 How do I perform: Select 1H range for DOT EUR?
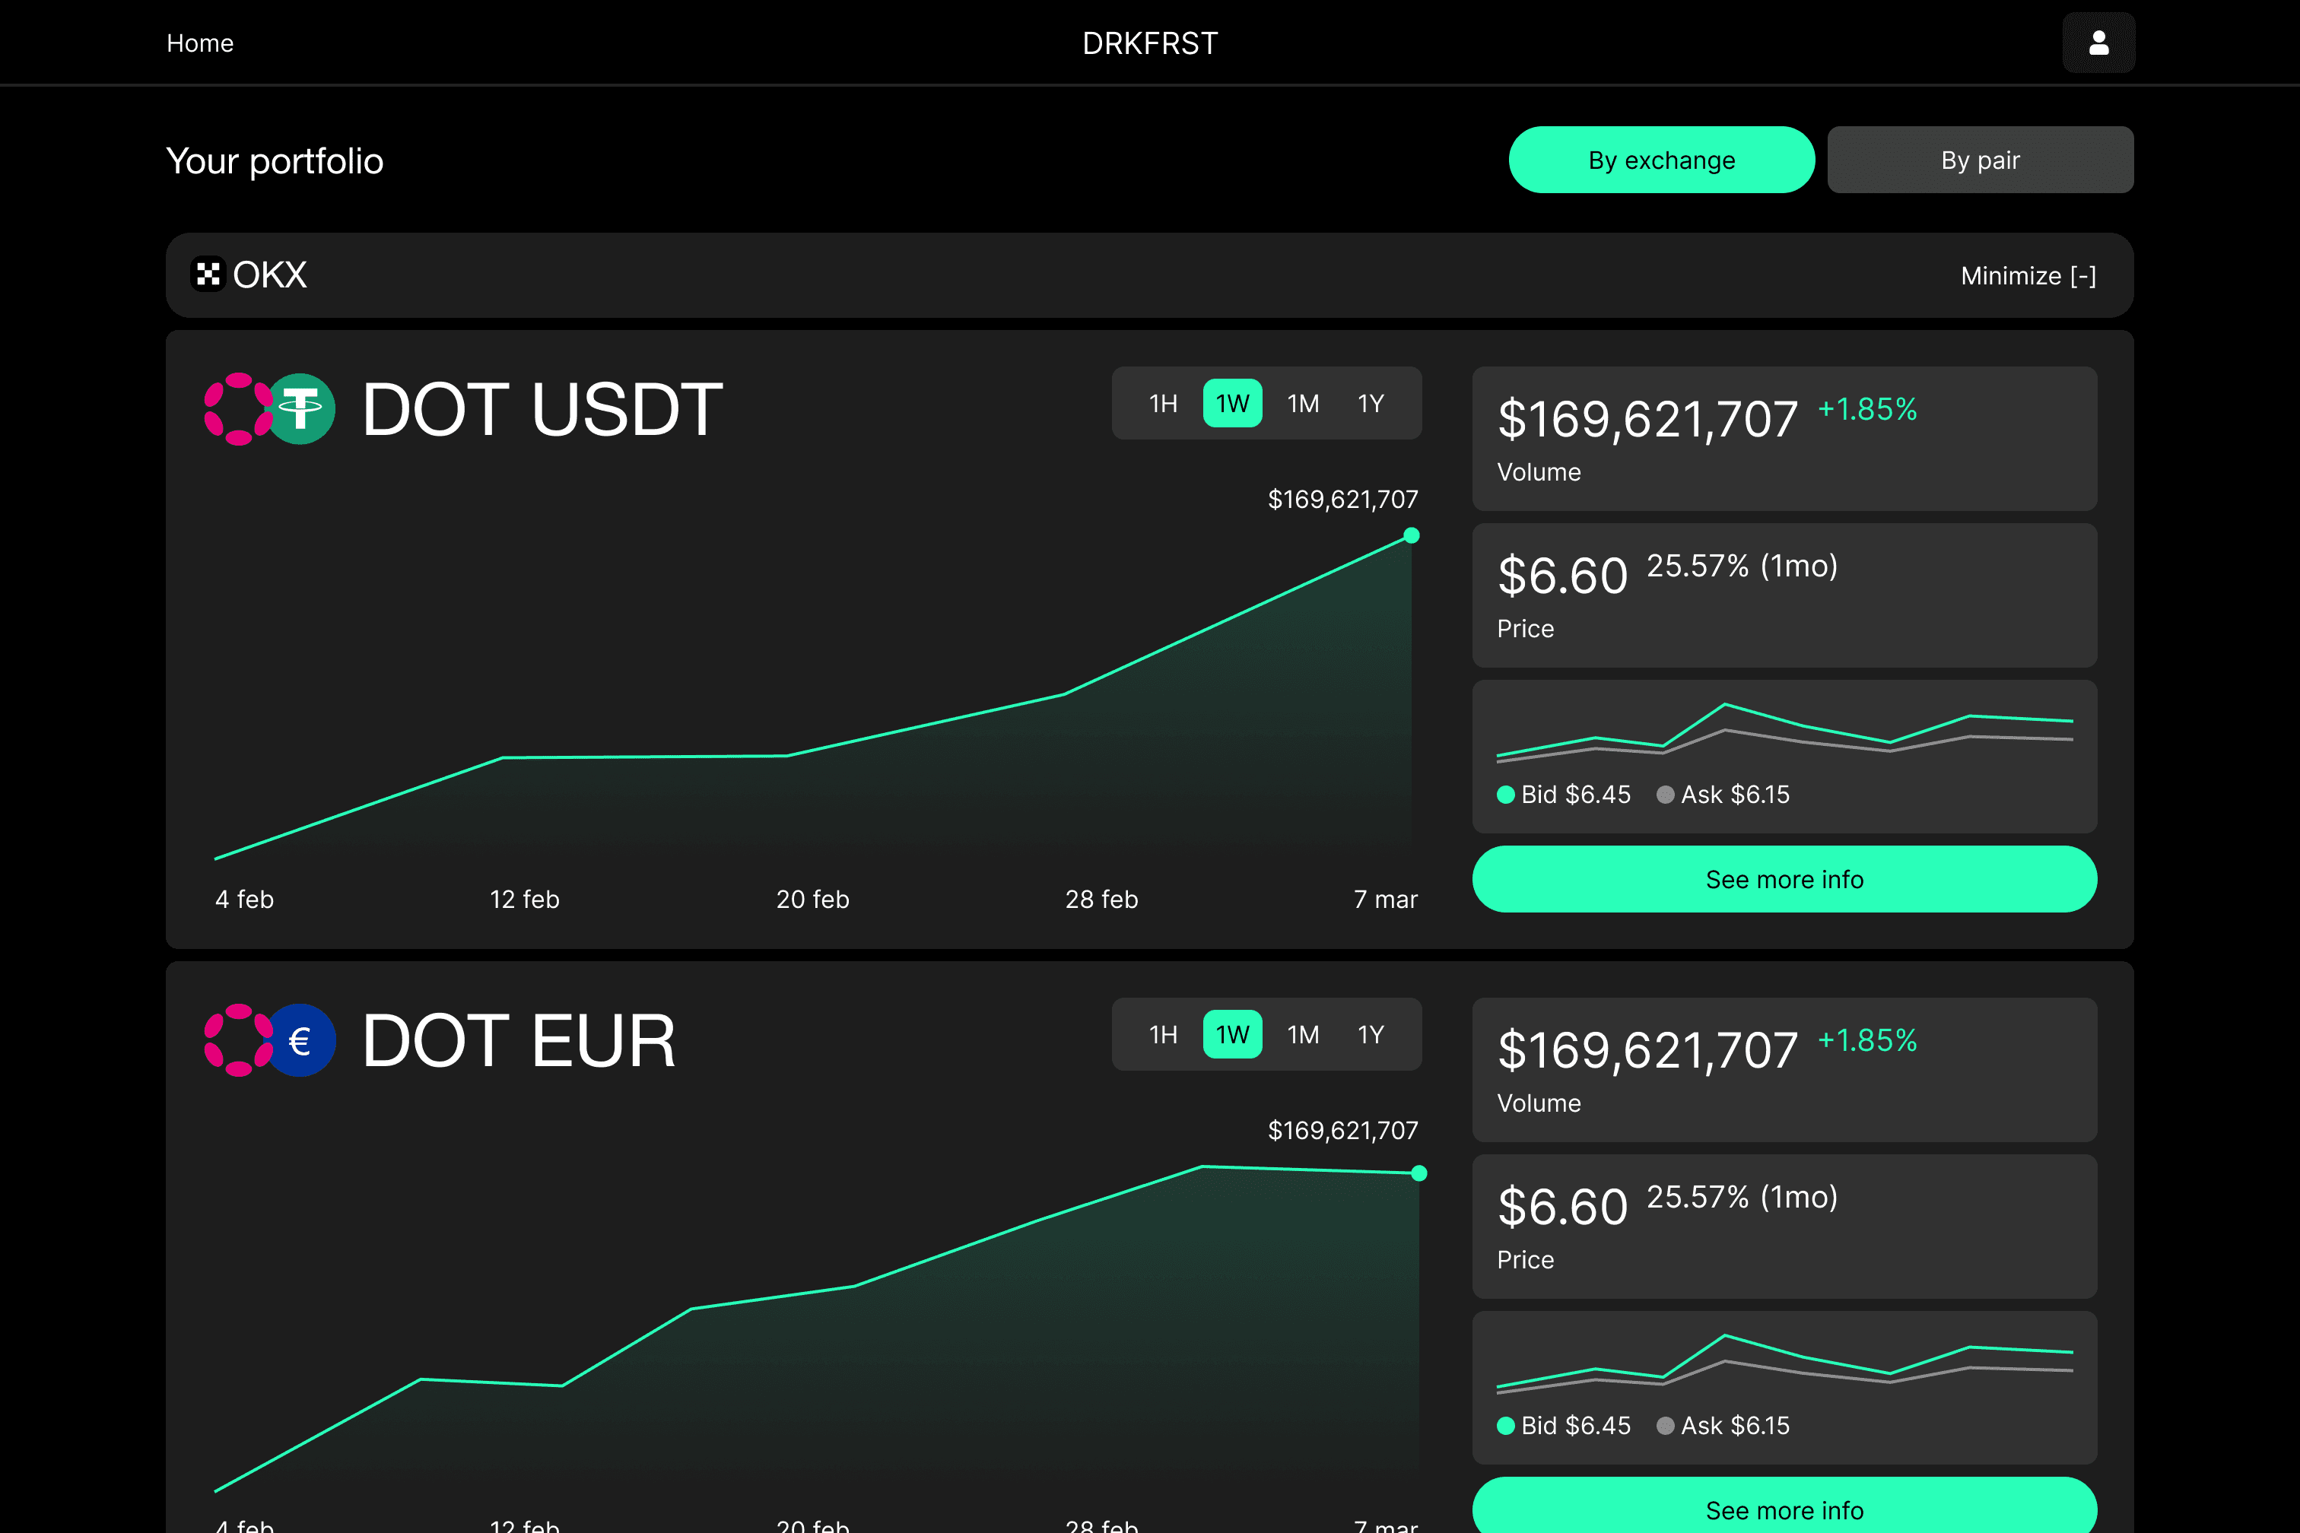1163,1034
